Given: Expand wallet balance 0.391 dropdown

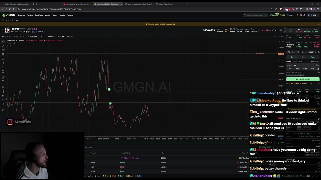Looking at the screenshot, I should (x=313, y=15).
